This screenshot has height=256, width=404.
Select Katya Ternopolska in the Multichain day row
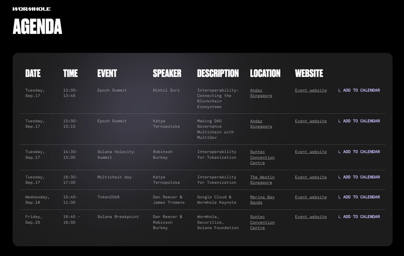coord(166,180)
